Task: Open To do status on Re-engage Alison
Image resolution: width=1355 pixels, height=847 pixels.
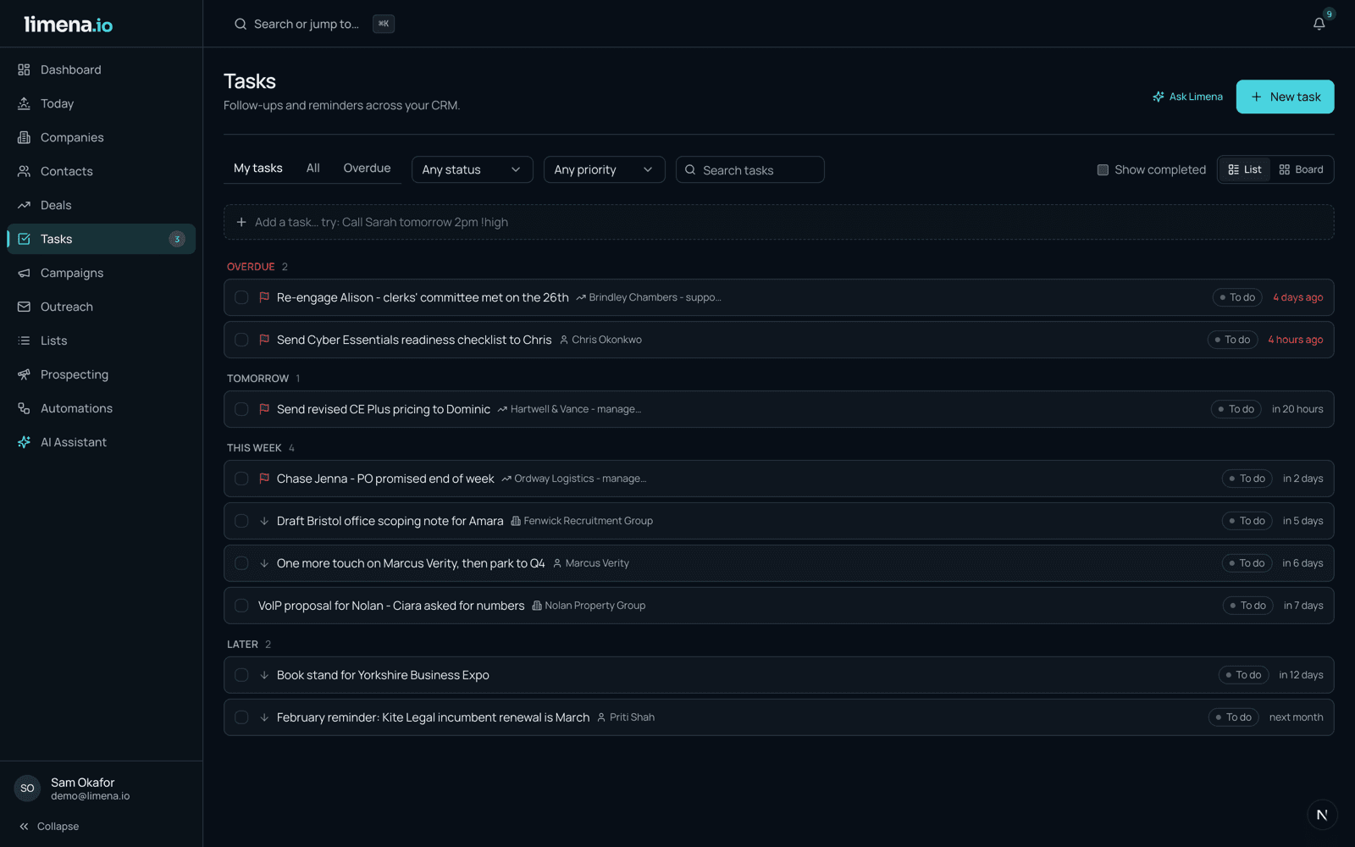Action: click(x=1237, y=297)
